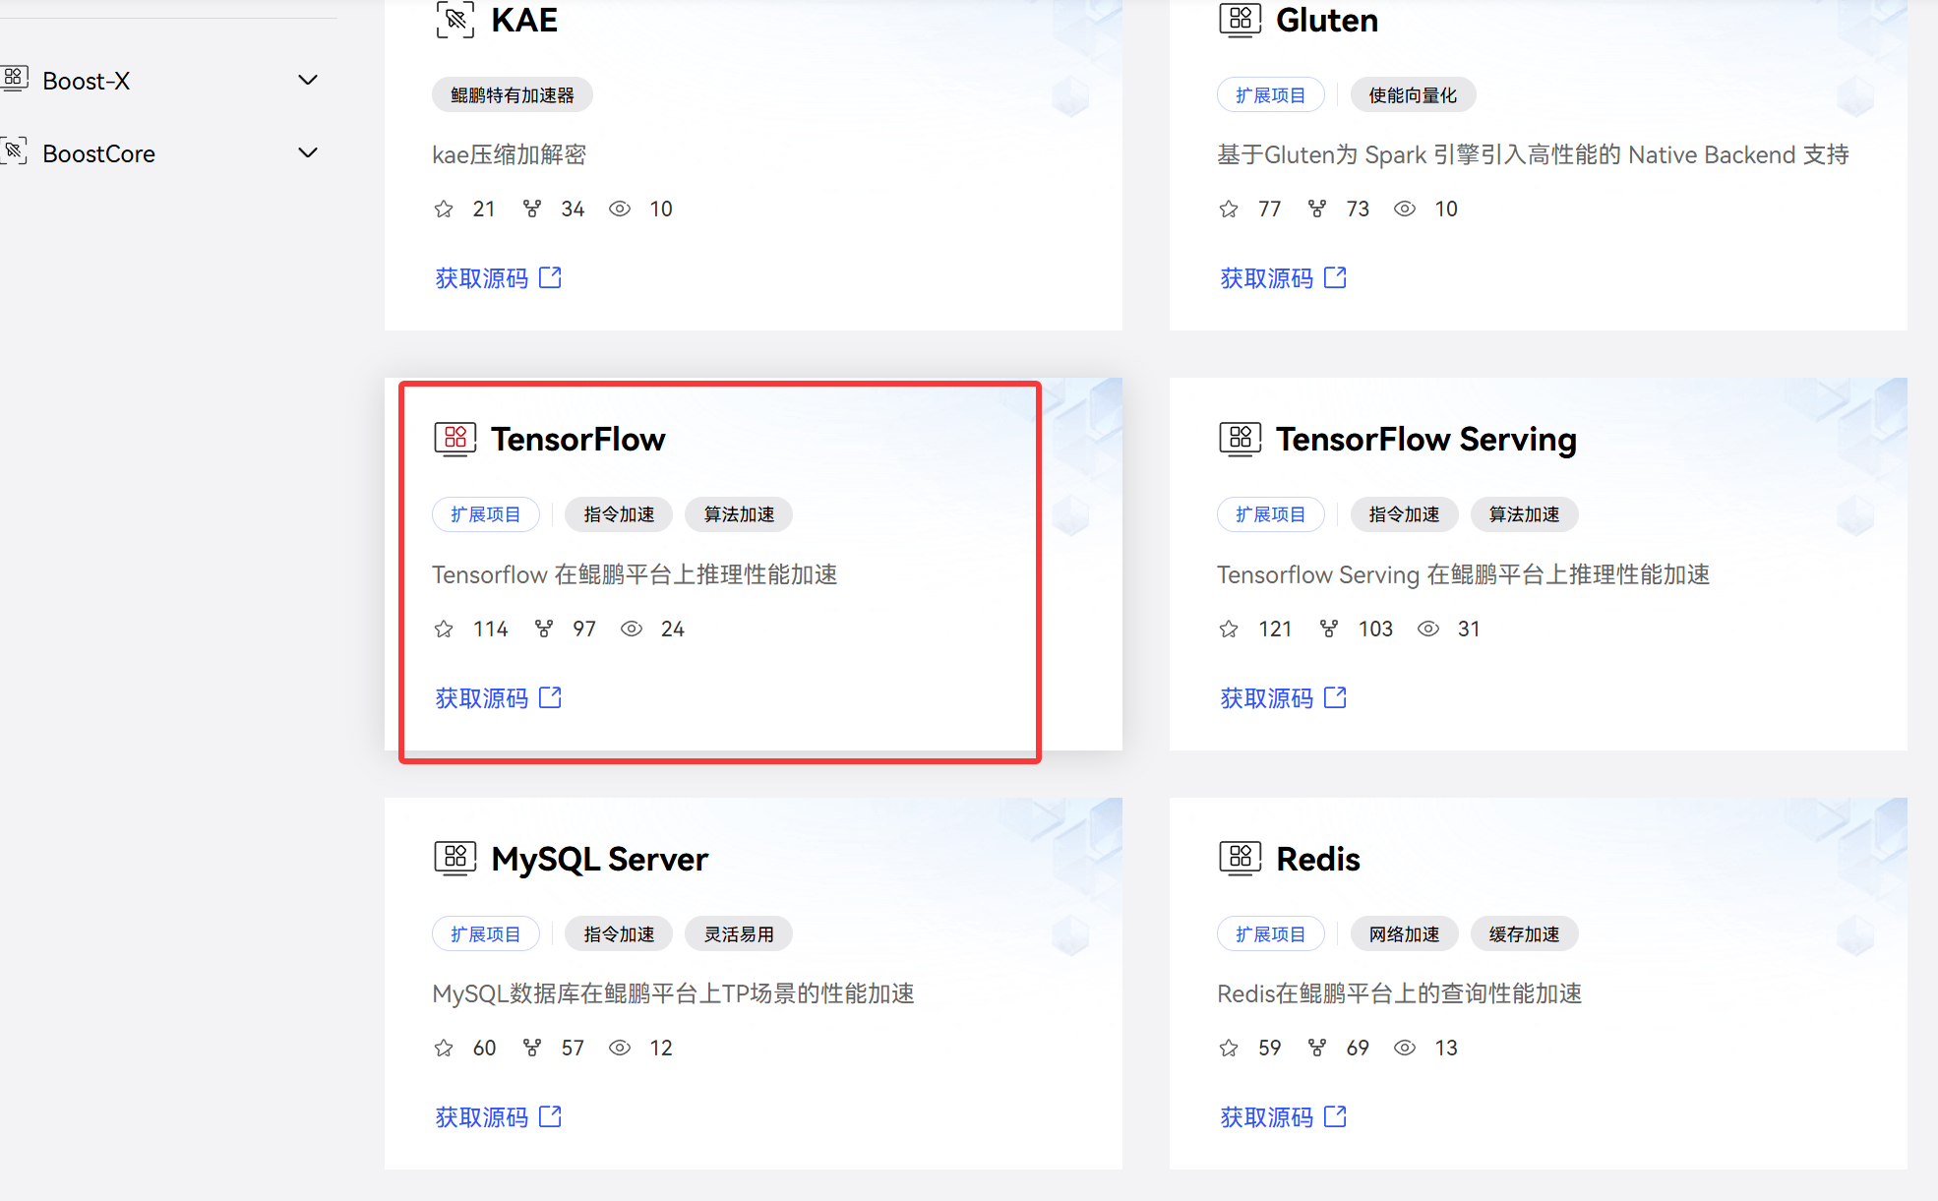Click the eye icon on KAE card
Viewport: 1938px width, 1201px height.
tap(620, 210)
